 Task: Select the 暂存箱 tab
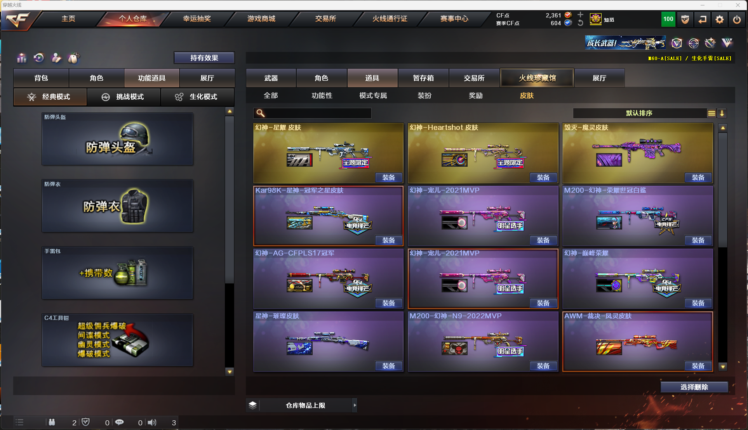(x=423, y=78)
